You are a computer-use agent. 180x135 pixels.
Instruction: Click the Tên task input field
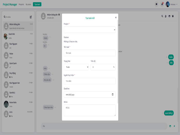click(x=90, y=53)
